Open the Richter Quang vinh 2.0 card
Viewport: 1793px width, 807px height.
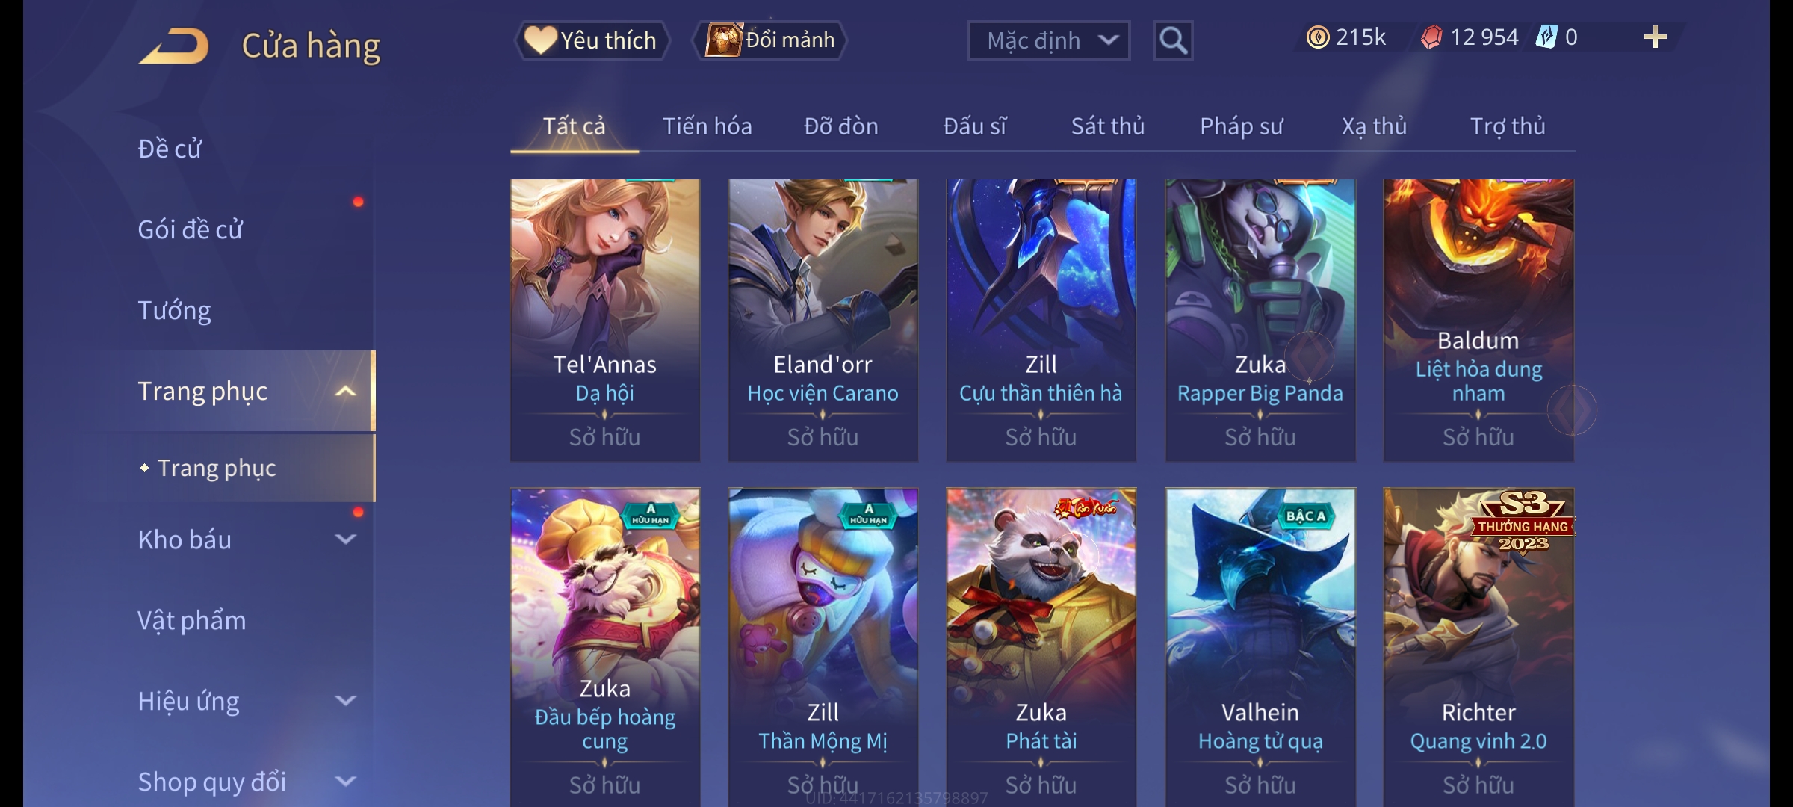[1478, 647]
